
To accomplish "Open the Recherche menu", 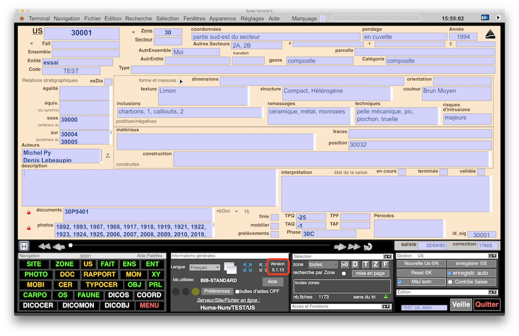I will tap(139, 19).
